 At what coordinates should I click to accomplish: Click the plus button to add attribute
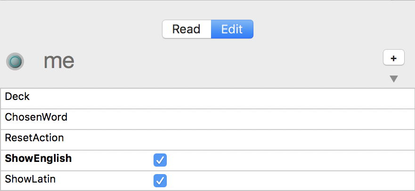[394, 58]
